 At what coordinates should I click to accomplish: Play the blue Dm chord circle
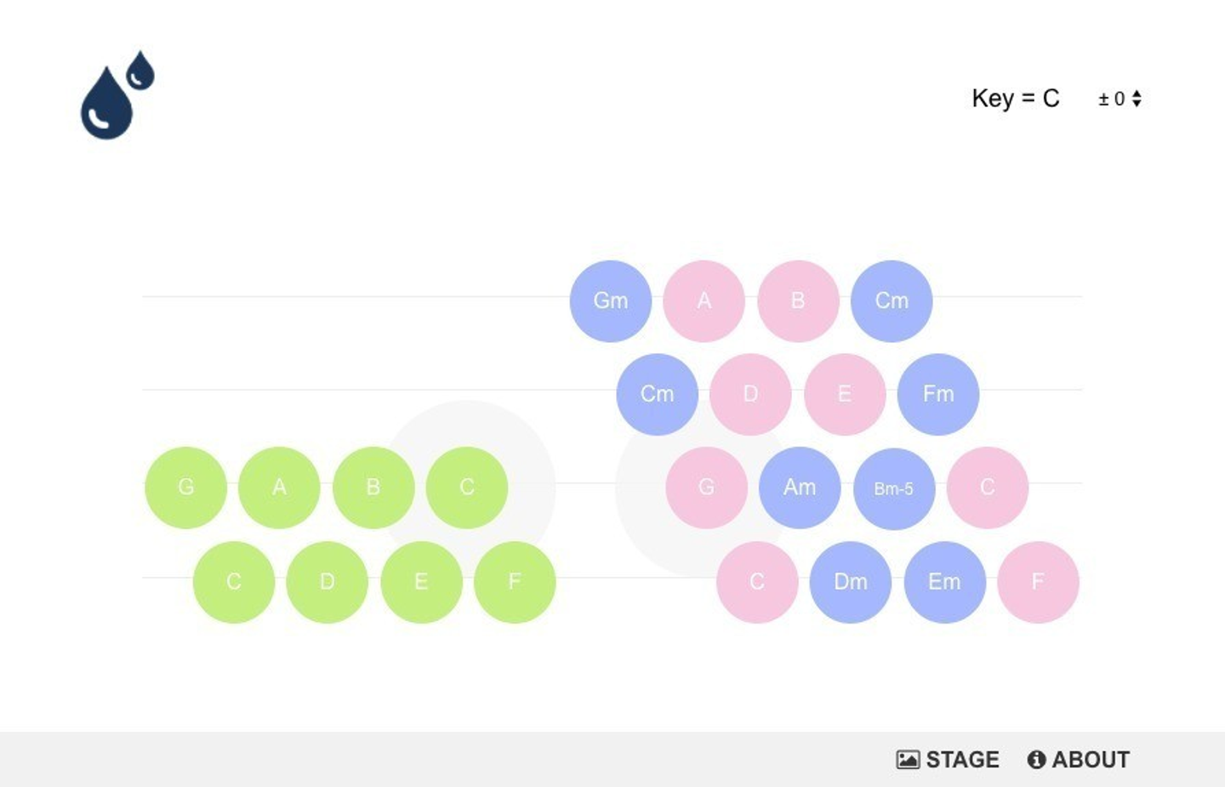coord(851,582)
